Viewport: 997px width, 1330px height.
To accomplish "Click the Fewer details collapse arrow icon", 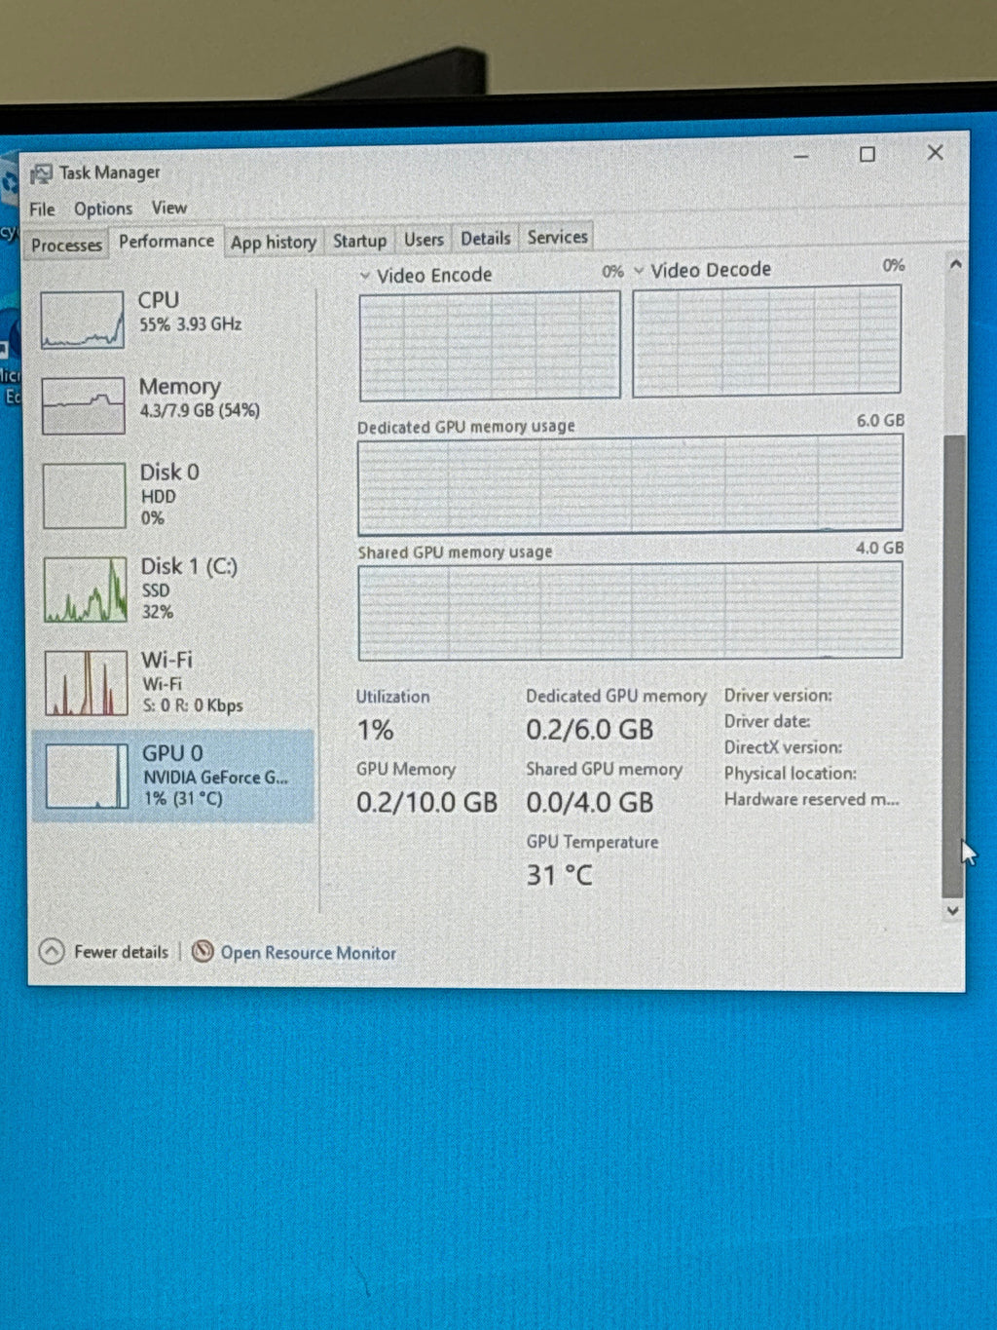I will [52, 951].
